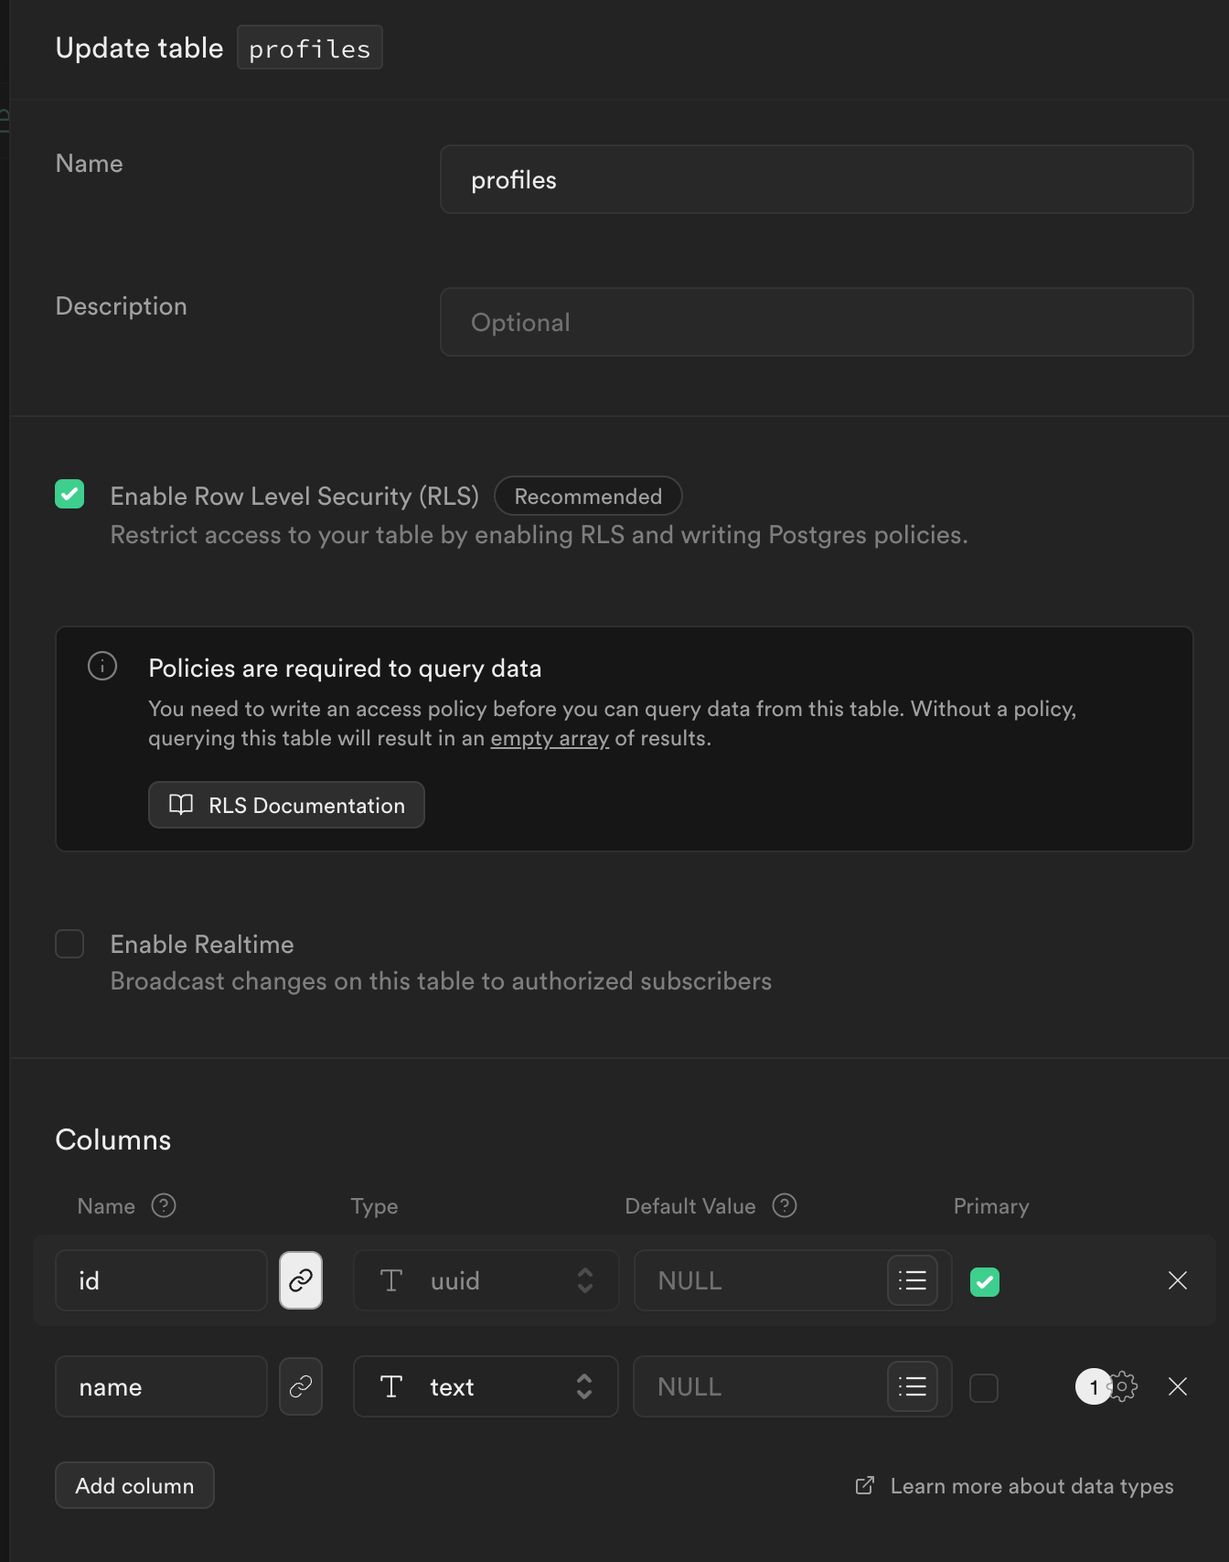The width and height of the screenshot is (1229, 1562).
Task: Open the text type dropdown for name column
Action: tap(486, 1386)
